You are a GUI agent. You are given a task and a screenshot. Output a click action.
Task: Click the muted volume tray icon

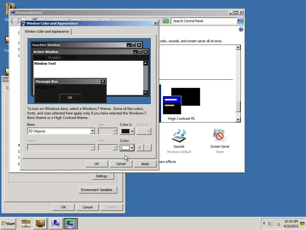tap(278, 223)
